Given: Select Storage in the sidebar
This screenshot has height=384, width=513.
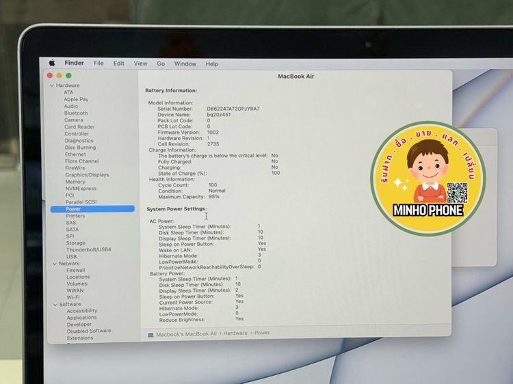Looking at the screenshot, I should click(75, 243).
